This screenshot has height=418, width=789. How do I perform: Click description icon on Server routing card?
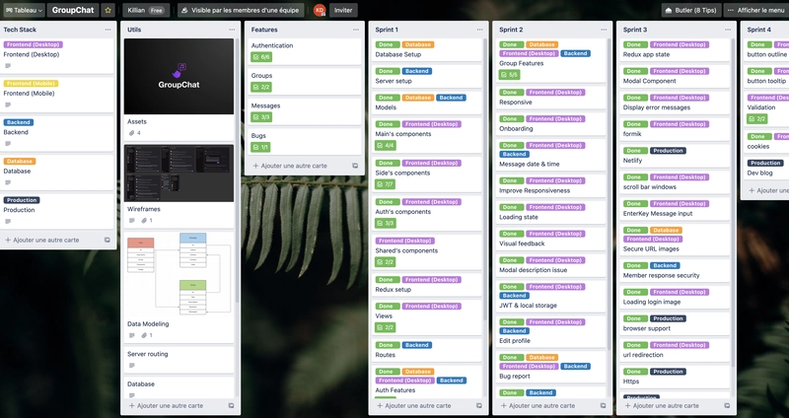132,366
